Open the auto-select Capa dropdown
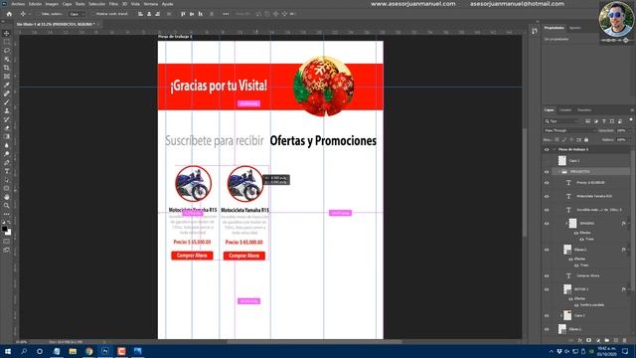This screenshot has width=636, height=358. click(77, 14)
